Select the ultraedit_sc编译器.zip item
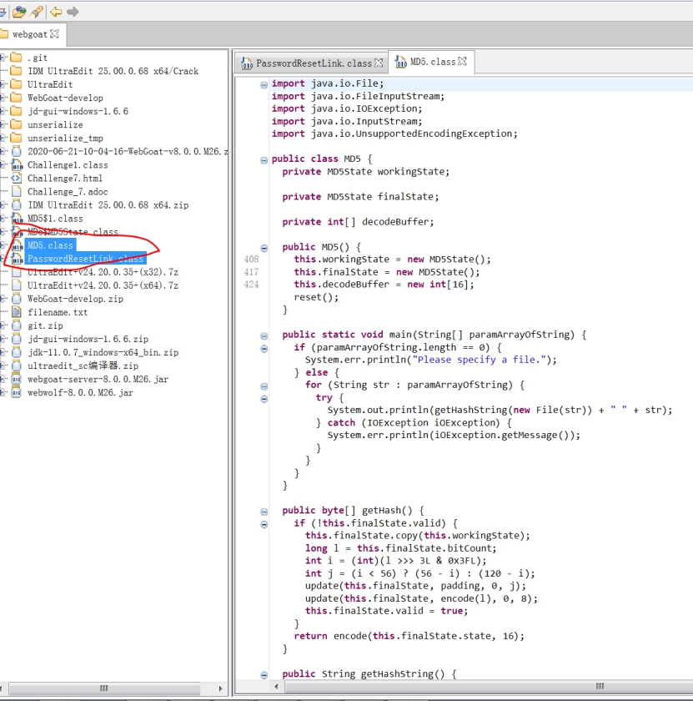This screenshot has width=693, height=701. coord(83,366)
